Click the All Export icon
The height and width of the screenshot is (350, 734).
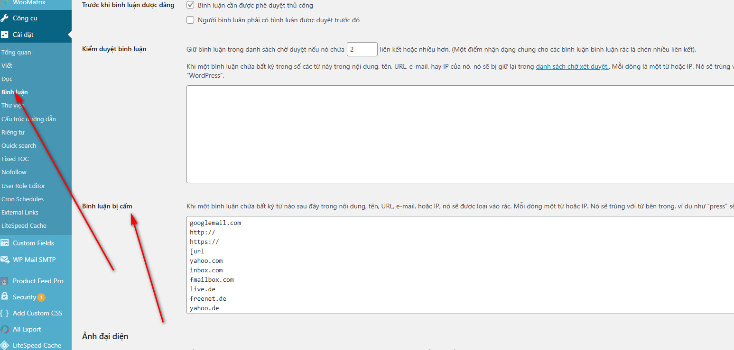click(x=4, y=329)
